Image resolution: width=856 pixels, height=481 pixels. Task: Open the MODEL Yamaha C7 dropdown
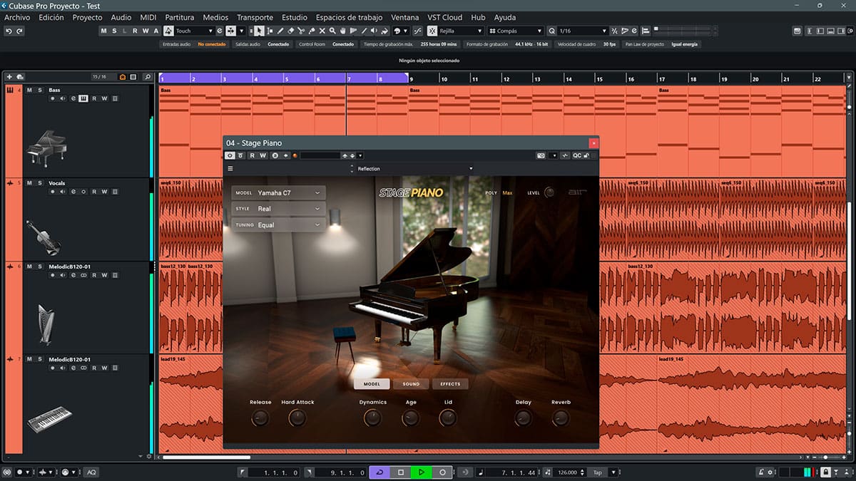click(x=278, y=193)
